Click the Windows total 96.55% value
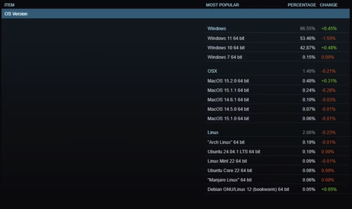Image resolution: width=352 pixels, height=209 pixels. [x=308, y=29]
